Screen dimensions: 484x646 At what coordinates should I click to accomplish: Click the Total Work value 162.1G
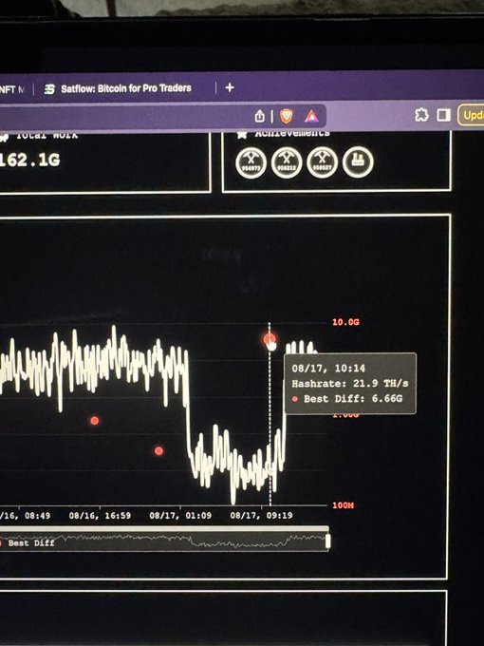[x=29, y=160]
